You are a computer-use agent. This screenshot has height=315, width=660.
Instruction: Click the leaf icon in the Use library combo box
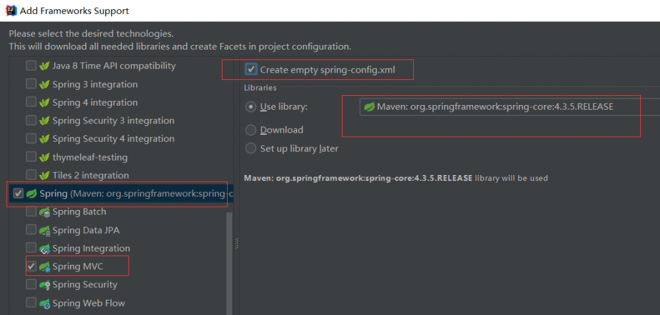click(x=369, y=107)
